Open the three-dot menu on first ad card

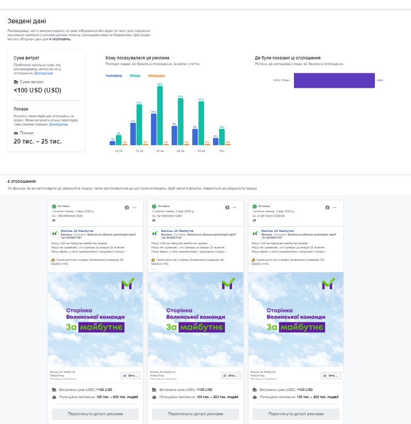[x=134, y=207]
